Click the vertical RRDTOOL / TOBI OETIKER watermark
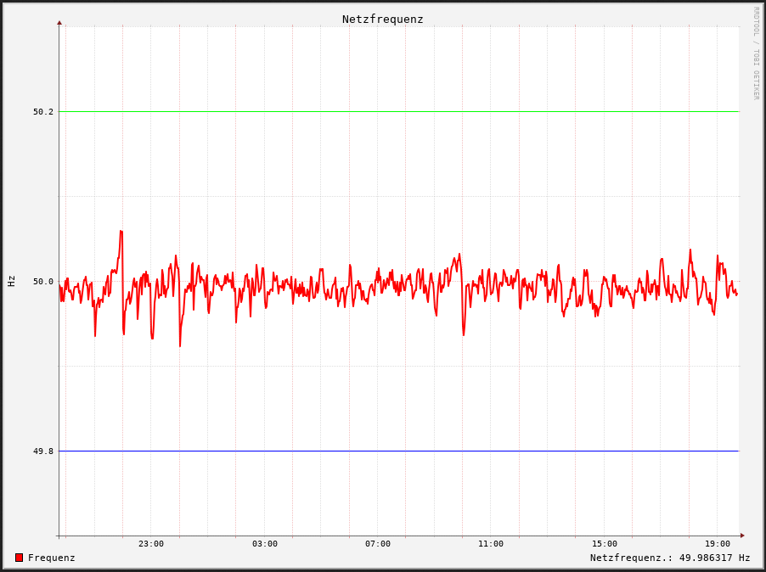 pos(755,53)
